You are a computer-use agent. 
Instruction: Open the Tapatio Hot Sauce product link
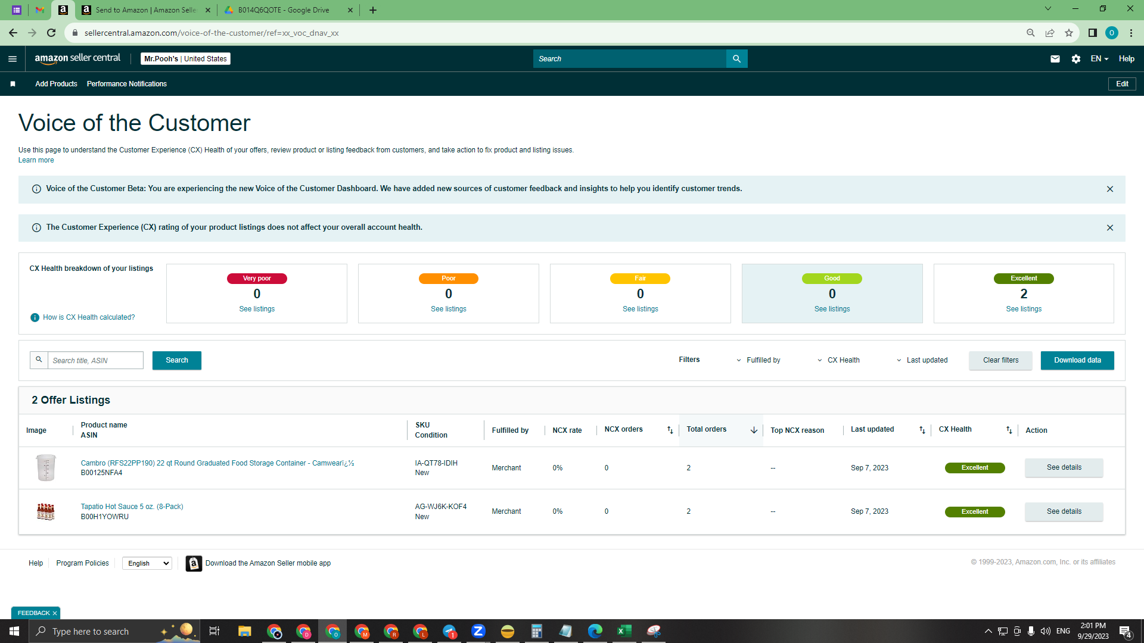coord(132,507)
